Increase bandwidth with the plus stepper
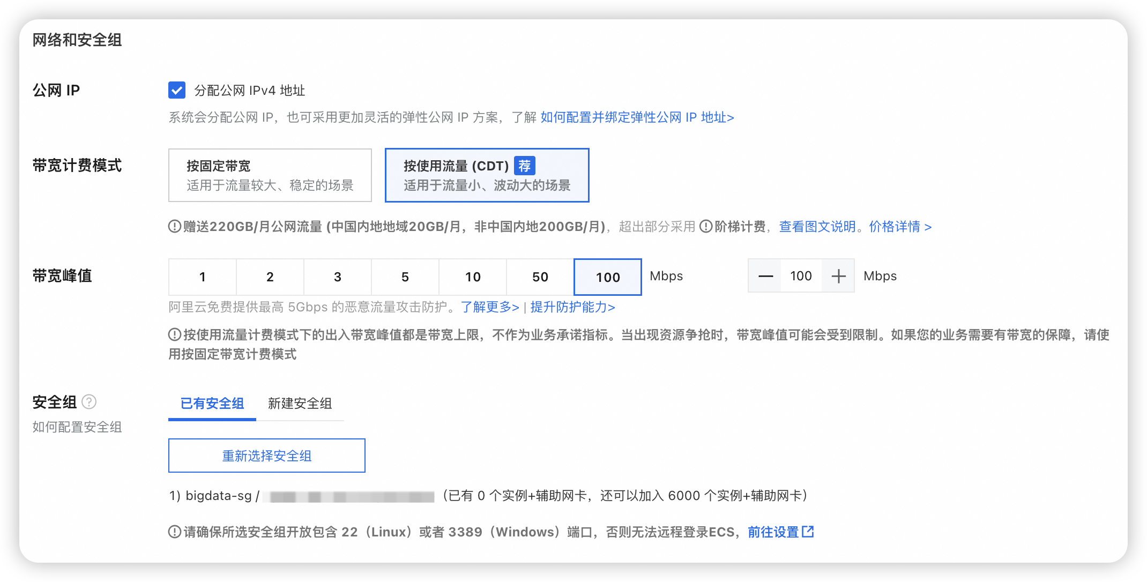The width and height of the screenshot is (1147, 582). (838, 276)
